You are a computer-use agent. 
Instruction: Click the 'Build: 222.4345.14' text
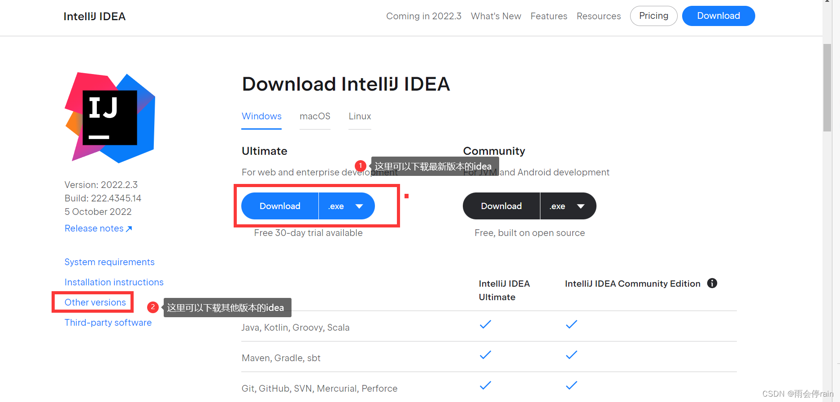[x=103, y=198]
